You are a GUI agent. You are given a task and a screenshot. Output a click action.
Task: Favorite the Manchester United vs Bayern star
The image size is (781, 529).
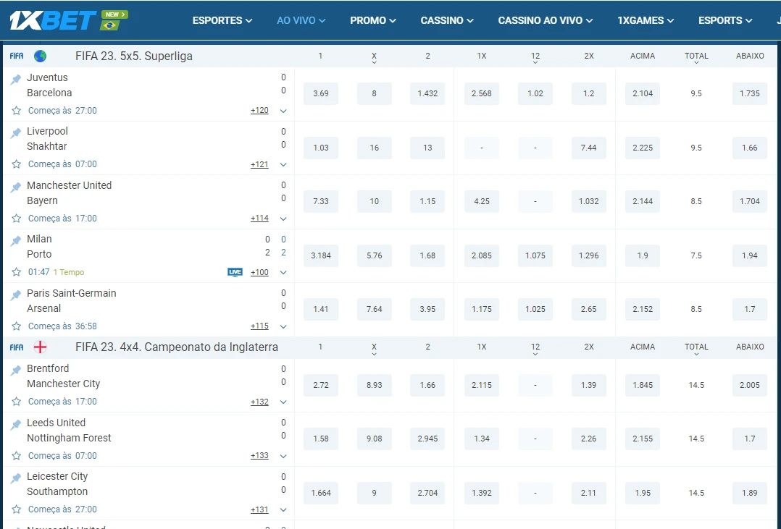(x=17, y=219)
